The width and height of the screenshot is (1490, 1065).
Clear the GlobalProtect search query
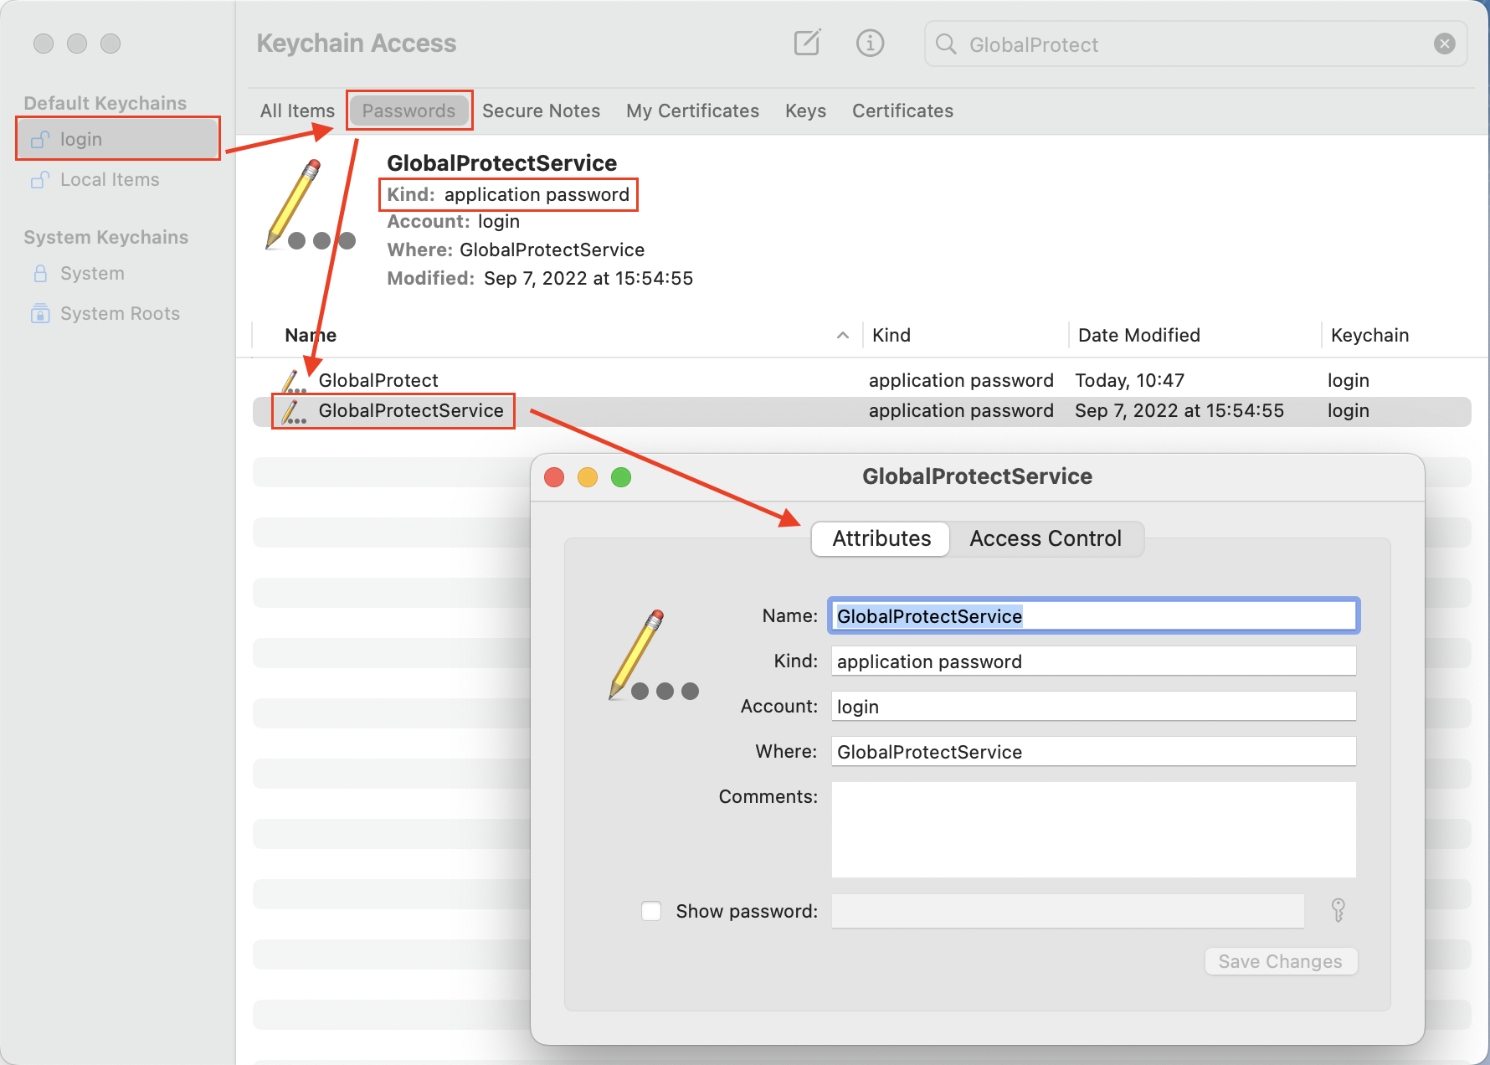1444,44
